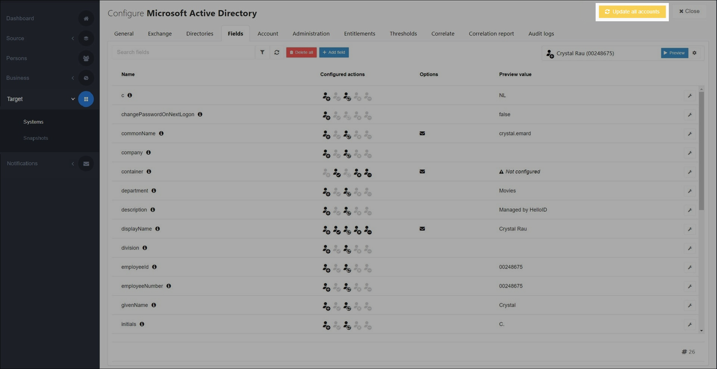Expand the Business sidebar menu
Viewport: 717px width, 369px height.
pyautogui.click(x=73, y=78)
